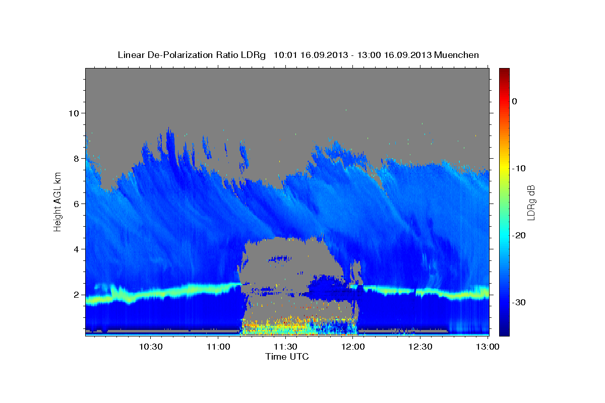
Task: Click the 'Time UTC' axis label
Action: [x=287, y=357]
